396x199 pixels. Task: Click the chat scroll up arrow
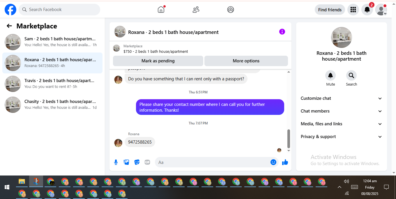point(289,72)
